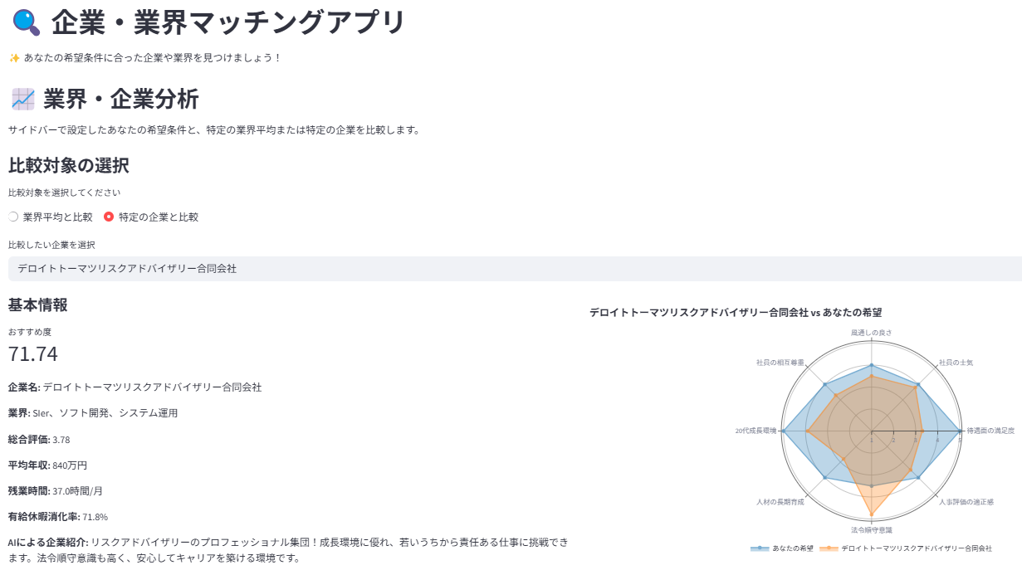Click the 20代成長環境 radar axis label
The width and height of the screenshot is (1022, 570).
pos(755,431)
